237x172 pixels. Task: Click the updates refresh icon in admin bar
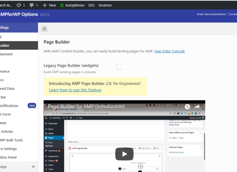pyautogui.click(x=19, y=5)
